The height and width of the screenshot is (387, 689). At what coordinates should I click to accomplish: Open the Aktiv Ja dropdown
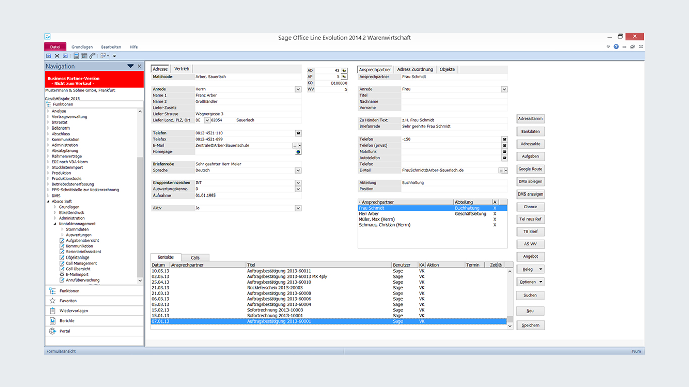298,208
